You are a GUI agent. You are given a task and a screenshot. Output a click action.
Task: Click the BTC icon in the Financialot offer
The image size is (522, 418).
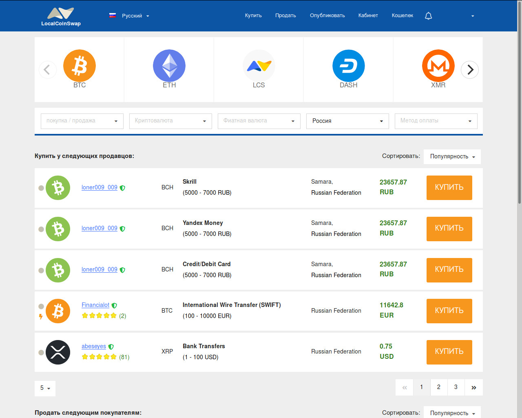(x=58, y=311)
